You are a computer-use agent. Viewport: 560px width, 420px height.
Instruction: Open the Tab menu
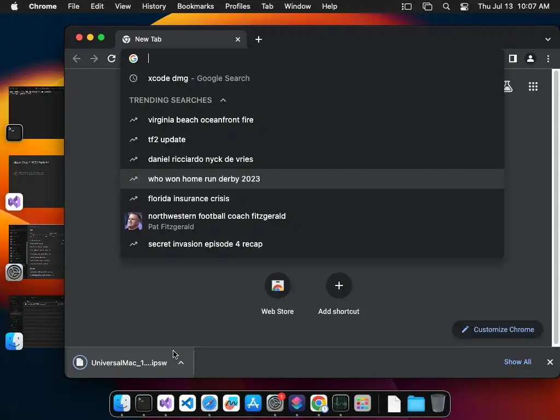(267, 6)
